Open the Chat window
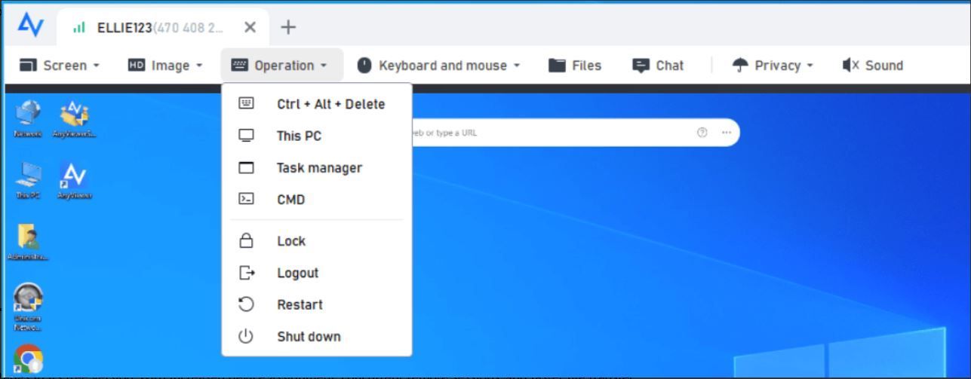971x379 pixels. pos(658,66)
